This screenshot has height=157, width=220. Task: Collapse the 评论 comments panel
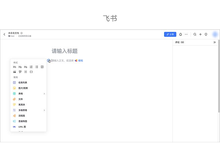(215, 42)
